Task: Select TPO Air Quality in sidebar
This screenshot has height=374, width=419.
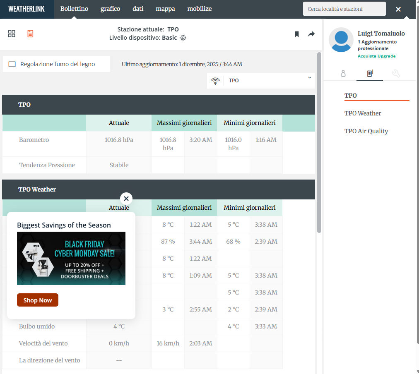Action: click(x=366, y=131)
